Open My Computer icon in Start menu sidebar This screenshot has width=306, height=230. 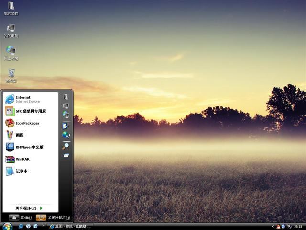(66, 106)
